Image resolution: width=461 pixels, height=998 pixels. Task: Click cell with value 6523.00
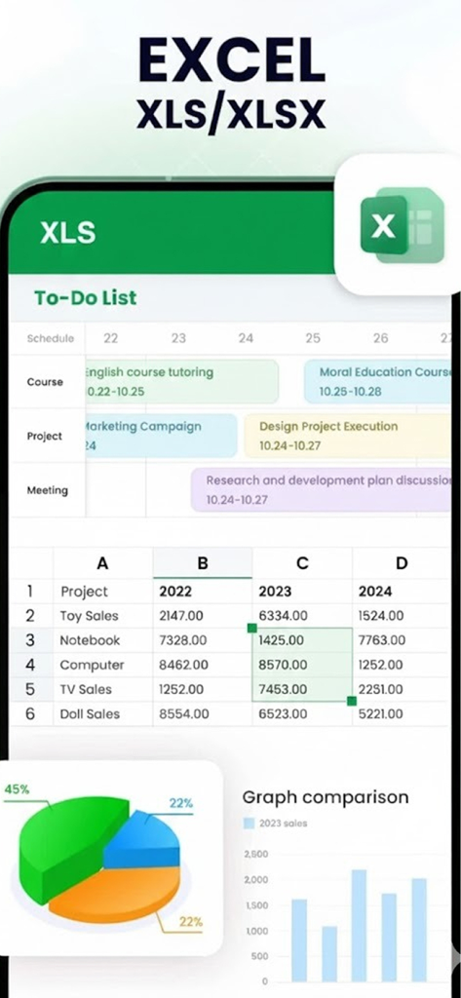point(302,714)
